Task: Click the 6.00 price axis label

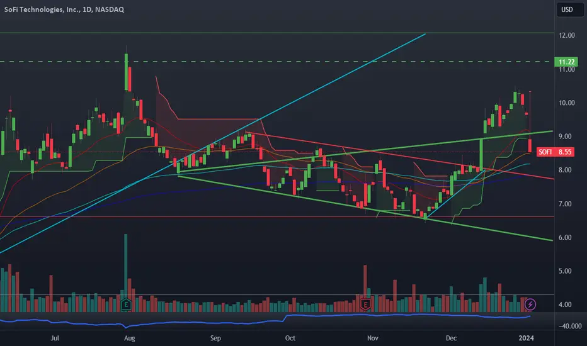Action: click(565, 238)
